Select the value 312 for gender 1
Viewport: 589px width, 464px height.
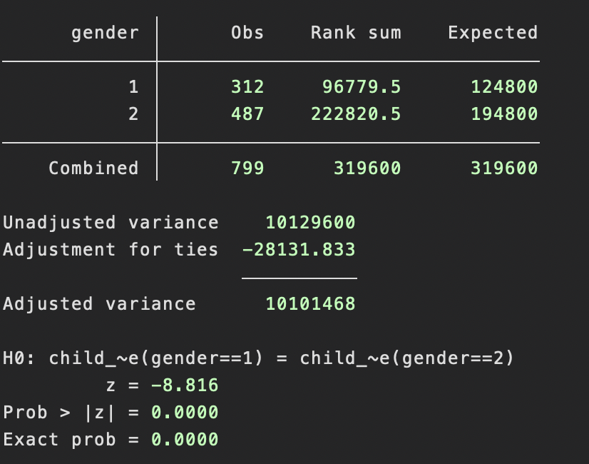pos(247,86)
